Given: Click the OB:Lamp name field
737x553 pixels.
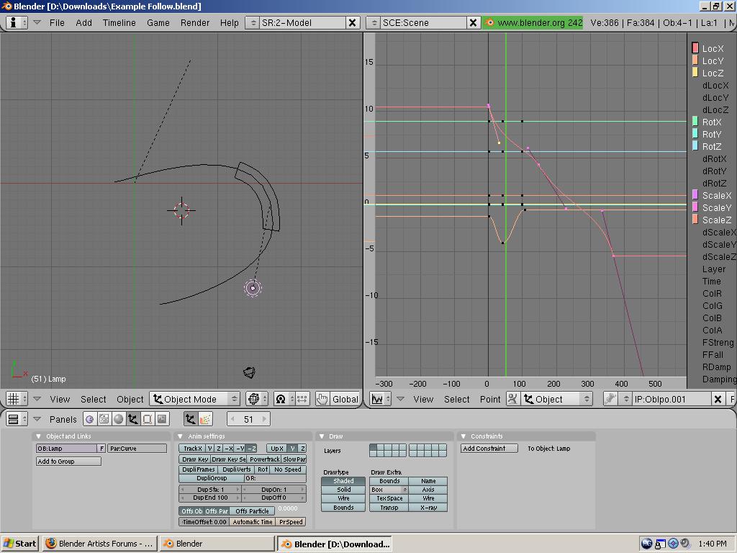Looking at the screenshot, I should coord(67,449).
